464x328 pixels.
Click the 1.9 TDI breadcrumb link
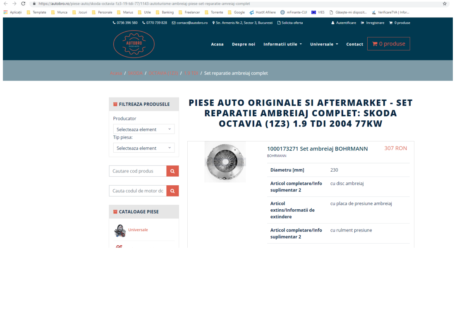point(191,73)
